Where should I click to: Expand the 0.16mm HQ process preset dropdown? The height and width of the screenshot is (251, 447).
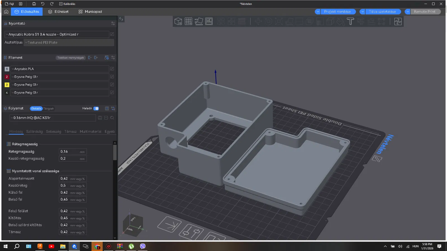click(53, 118)
